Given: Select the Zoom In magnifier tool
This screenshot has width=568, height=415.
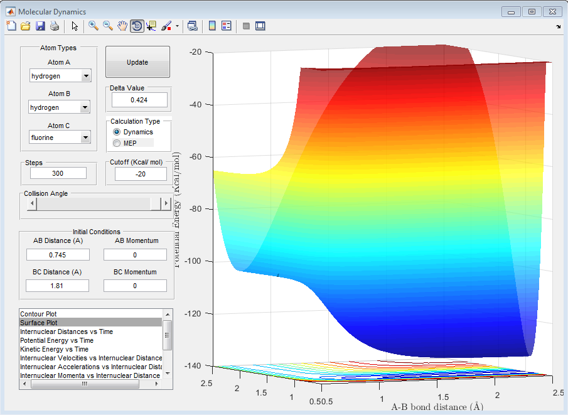Looking at the screenshot, I should [x=94, y=26].
